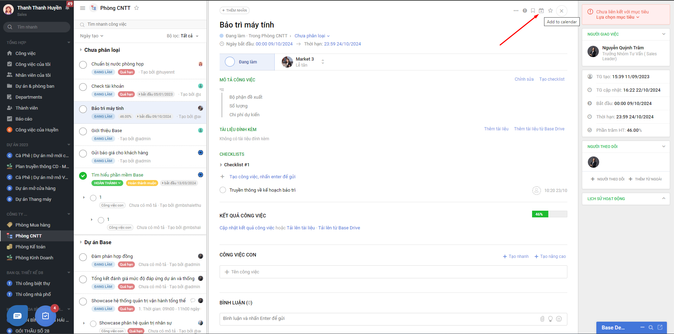This screenshot has width=674, height=334.
Task: Open follower avatar in Người theo dõi
Action: [594, 162]
